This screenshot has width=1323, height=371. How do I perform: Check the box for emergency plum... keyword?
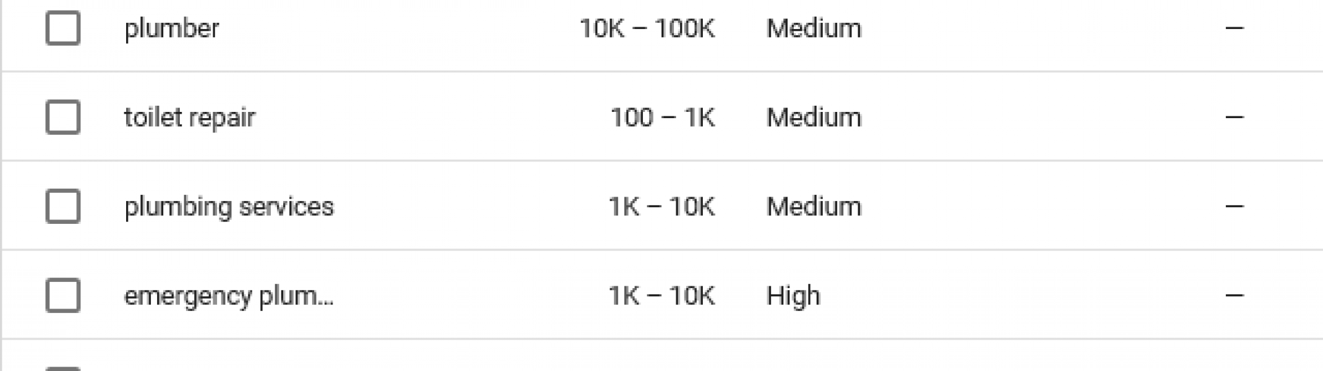63,295
